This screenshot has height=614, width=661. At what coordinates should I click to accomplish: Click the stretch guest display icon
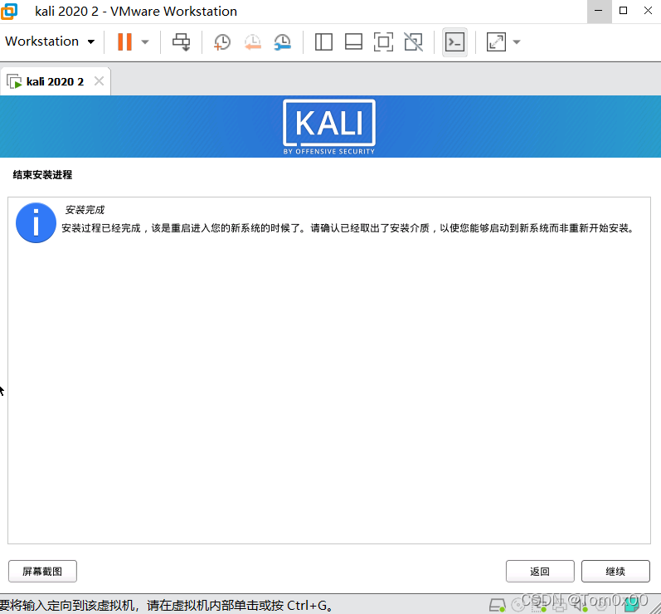click(x=496, y=41)
